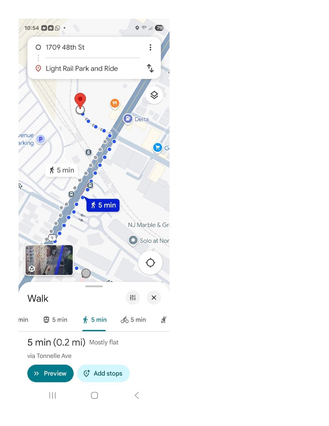Start the route Preview

pos(50,373)
